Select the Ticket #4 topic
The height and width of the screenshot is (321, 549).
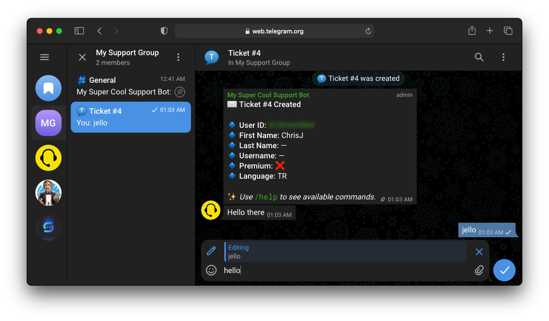[x=131, y=117]
